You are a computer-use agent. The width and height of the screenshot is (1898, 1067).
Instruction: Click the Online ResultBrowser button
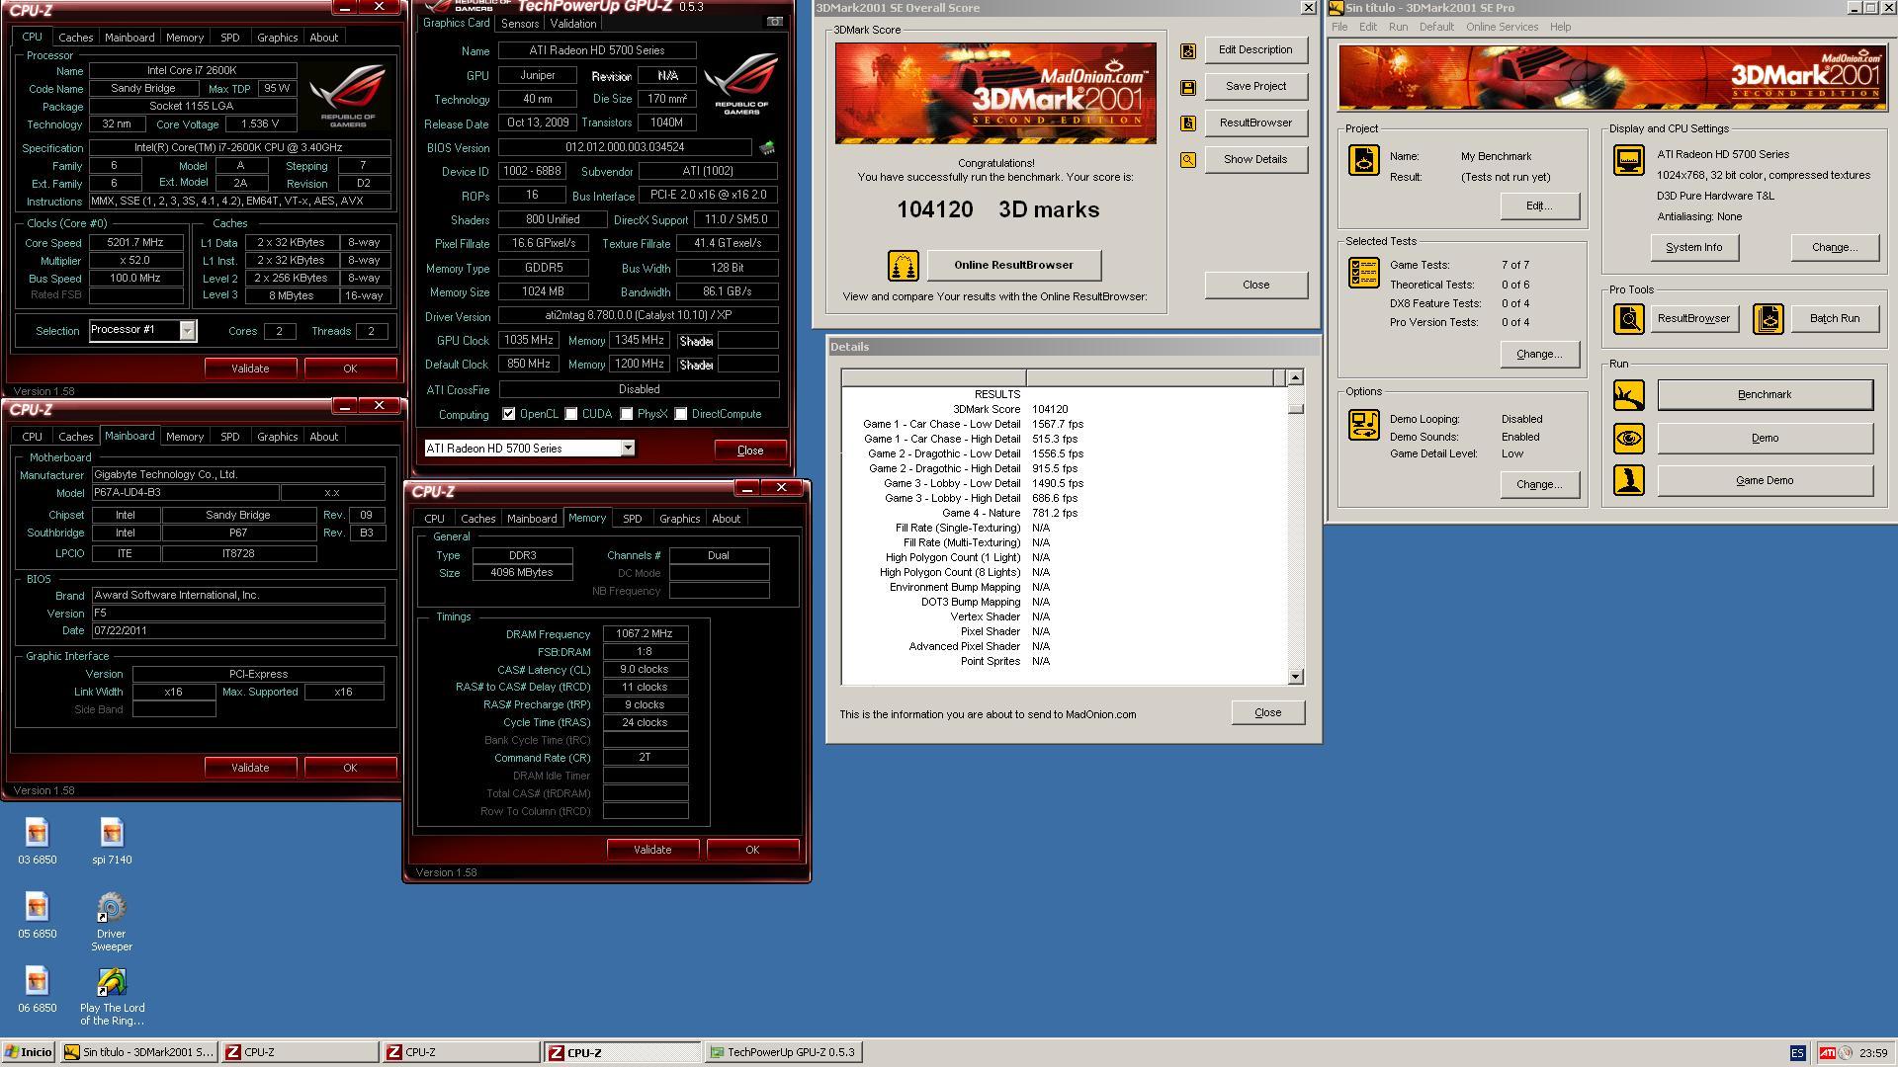pyautogui.click(x=1013, y=265)
